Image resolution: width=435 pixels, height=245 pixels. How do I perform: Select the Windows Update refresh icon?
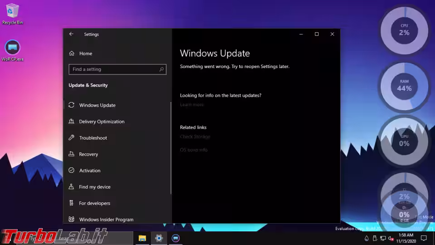pyautogui.click(x=71, y=105)
